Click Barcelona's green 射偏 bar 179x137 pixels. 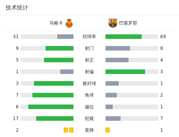coord(125,72)
